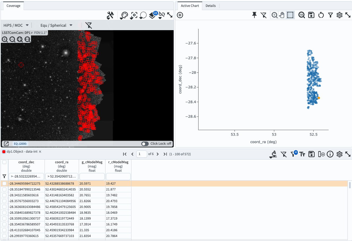Save the chart with disk icon
352x241 pixels.
pos(311,15)
